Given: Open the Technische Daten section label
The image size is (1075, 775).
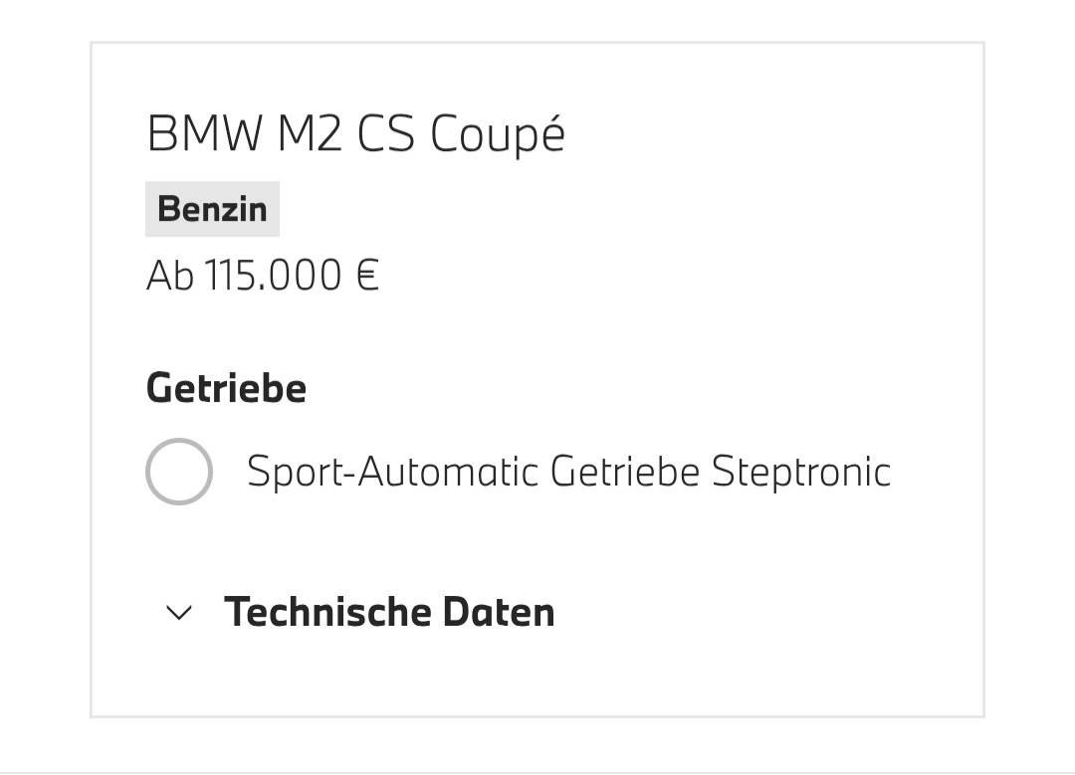Looking at the screenshot, I should click(x=389, y=612).
